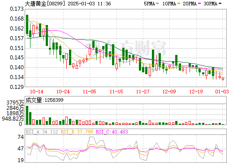Select the 10-14 date axis label

coord(37,92)
